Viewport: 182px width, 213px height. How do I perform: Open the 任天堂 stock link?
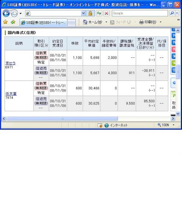(11, 94)
